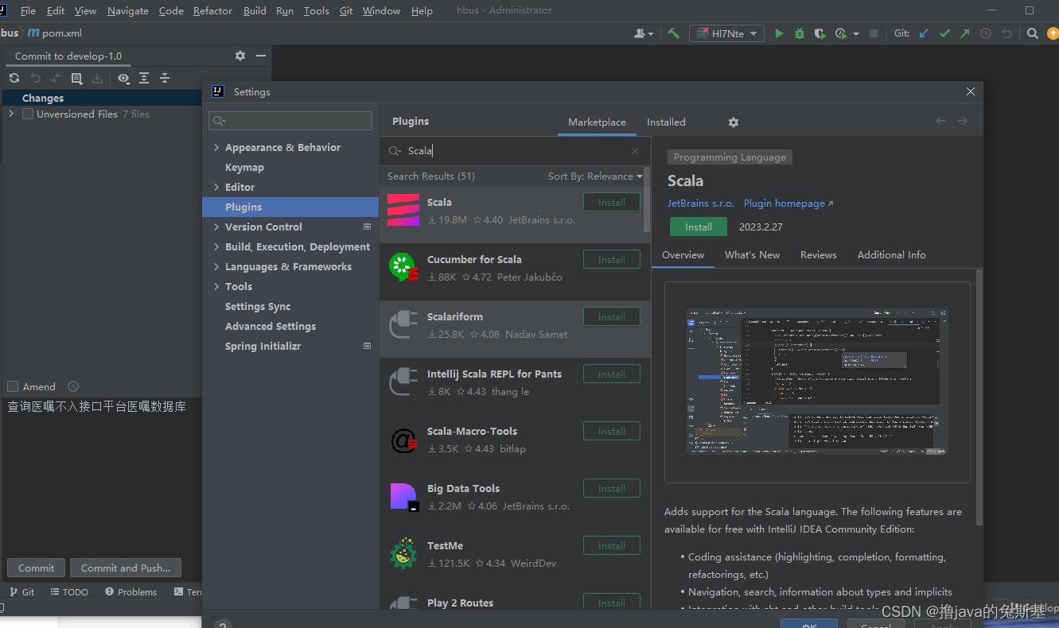Expand all changes in Commit panel
The width and height of the screenshot is (1059, 628).
pos(144,78)
